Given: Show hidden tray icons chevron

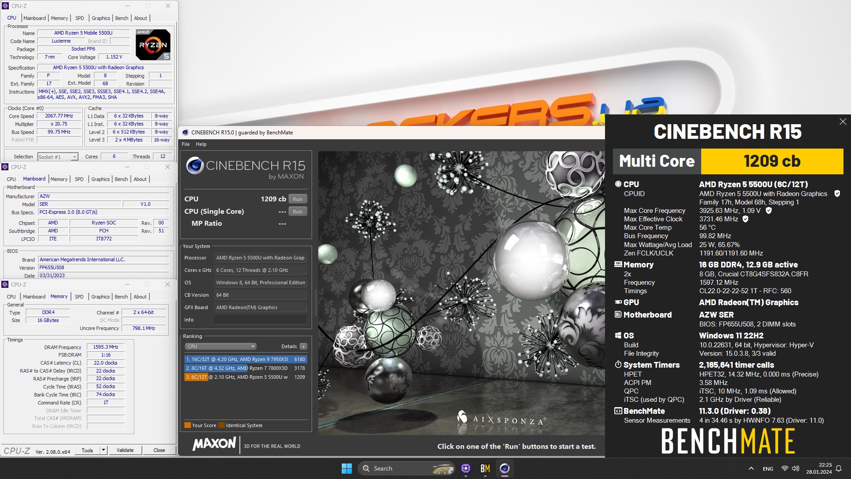Looking at the screenshot, I should click(751, 468).
